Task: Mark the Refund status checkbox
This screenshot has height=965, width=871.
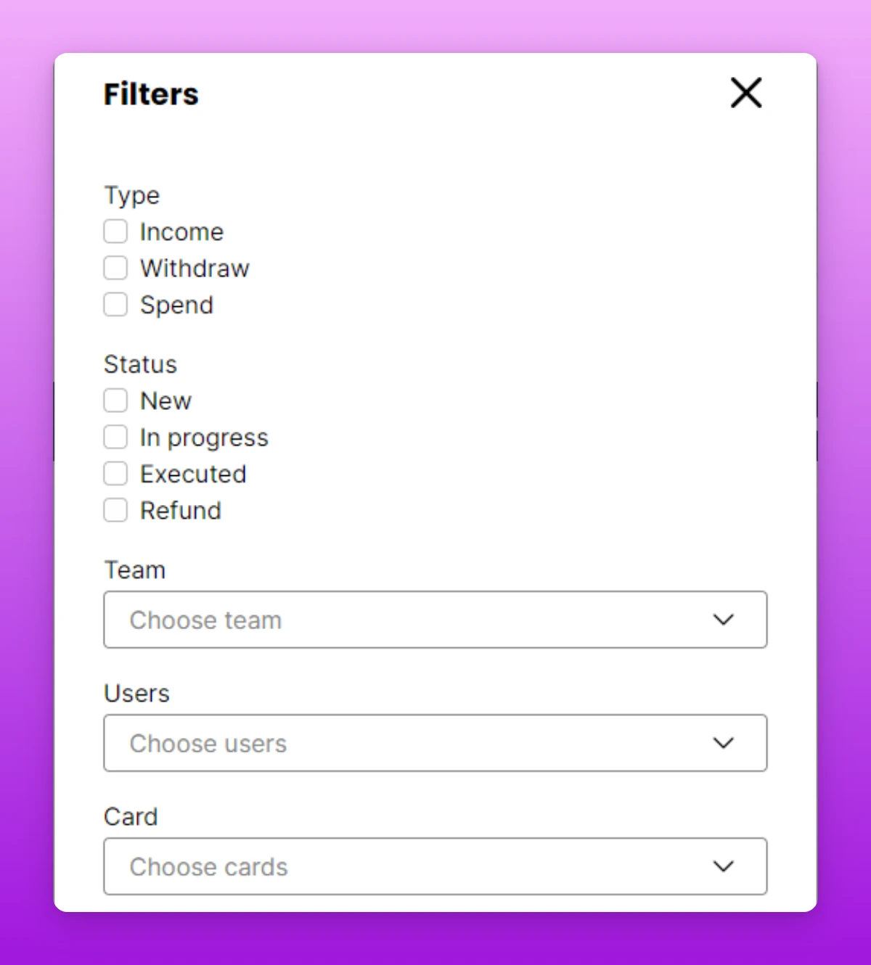Action: [115, 510]
